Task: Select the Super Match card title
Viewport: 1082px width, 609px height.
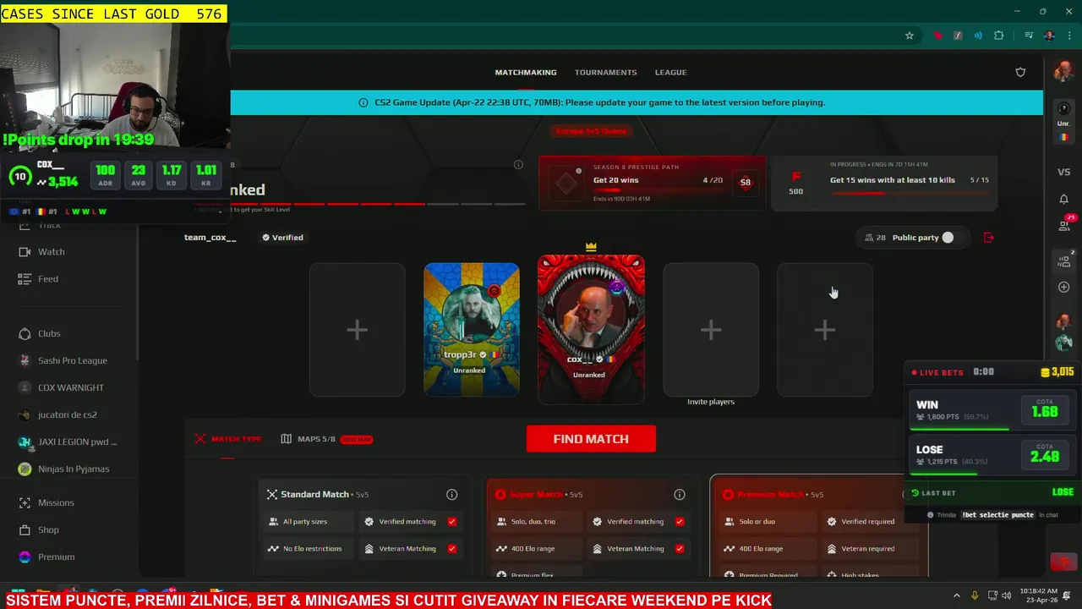Action: click(x=536, y=494)
